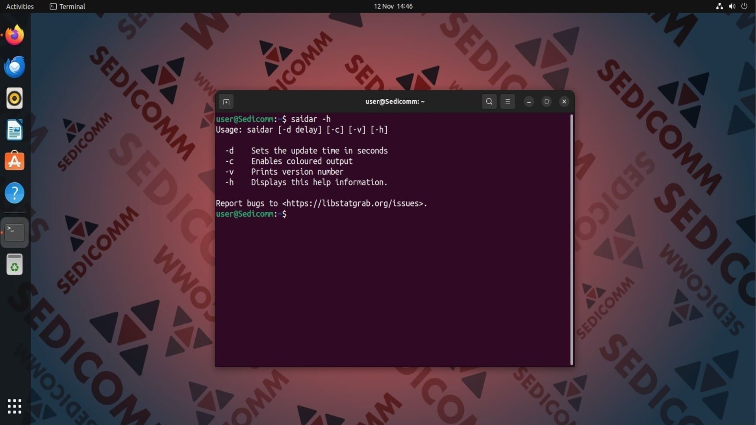
Task: Launch Thunderbird mail from the dock
Action: pos(15,67)
